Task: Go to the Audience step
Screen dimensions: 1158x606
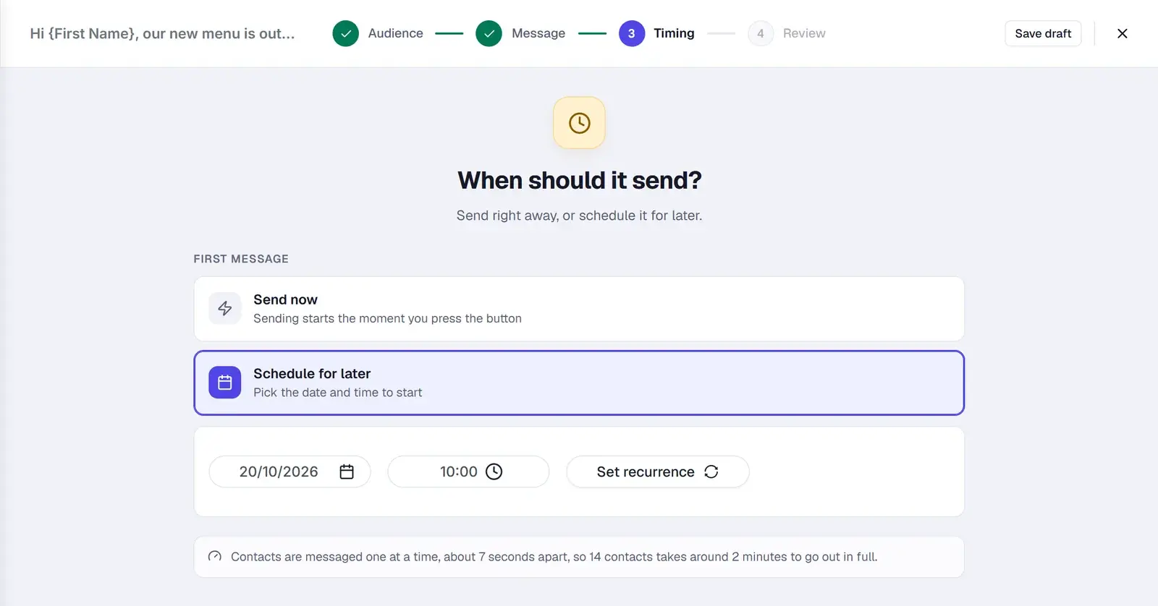Action: [x=395, y=33]
